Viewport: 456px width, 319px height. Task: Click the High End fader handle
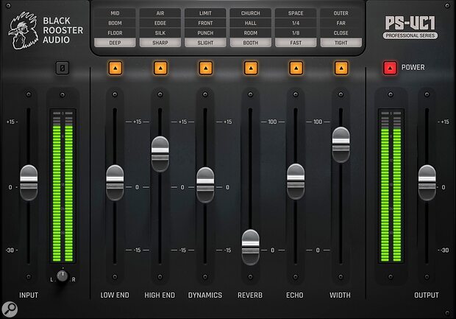160,154
